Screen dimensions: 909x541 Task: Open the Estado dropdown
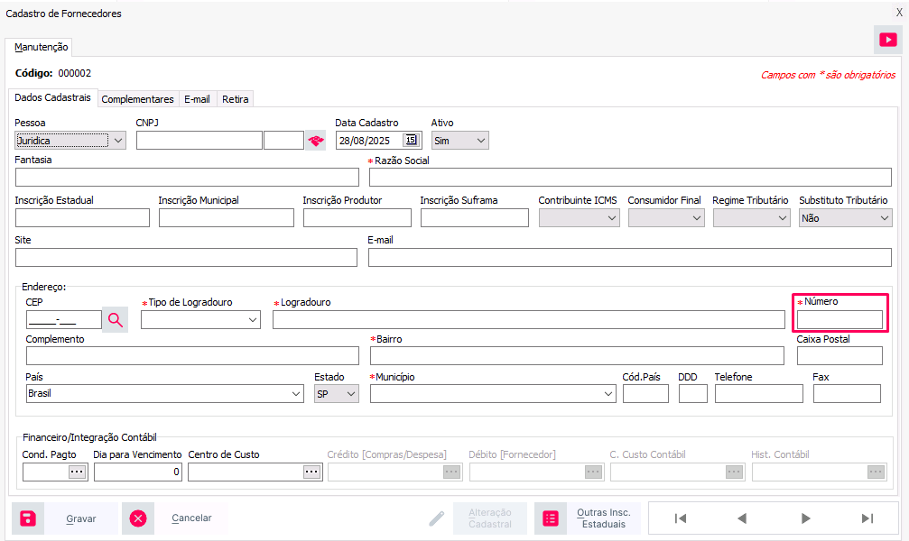tap(350, 394)
